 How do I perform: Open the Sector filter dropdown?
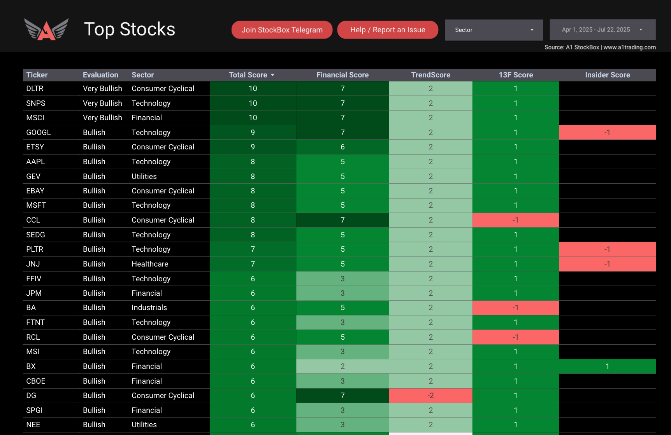[x=494, y=30]
